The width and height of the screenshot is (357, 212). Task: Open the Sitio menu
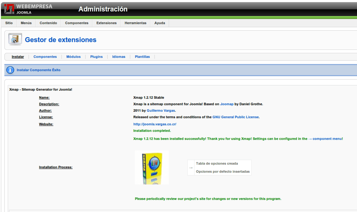point(9,23)
